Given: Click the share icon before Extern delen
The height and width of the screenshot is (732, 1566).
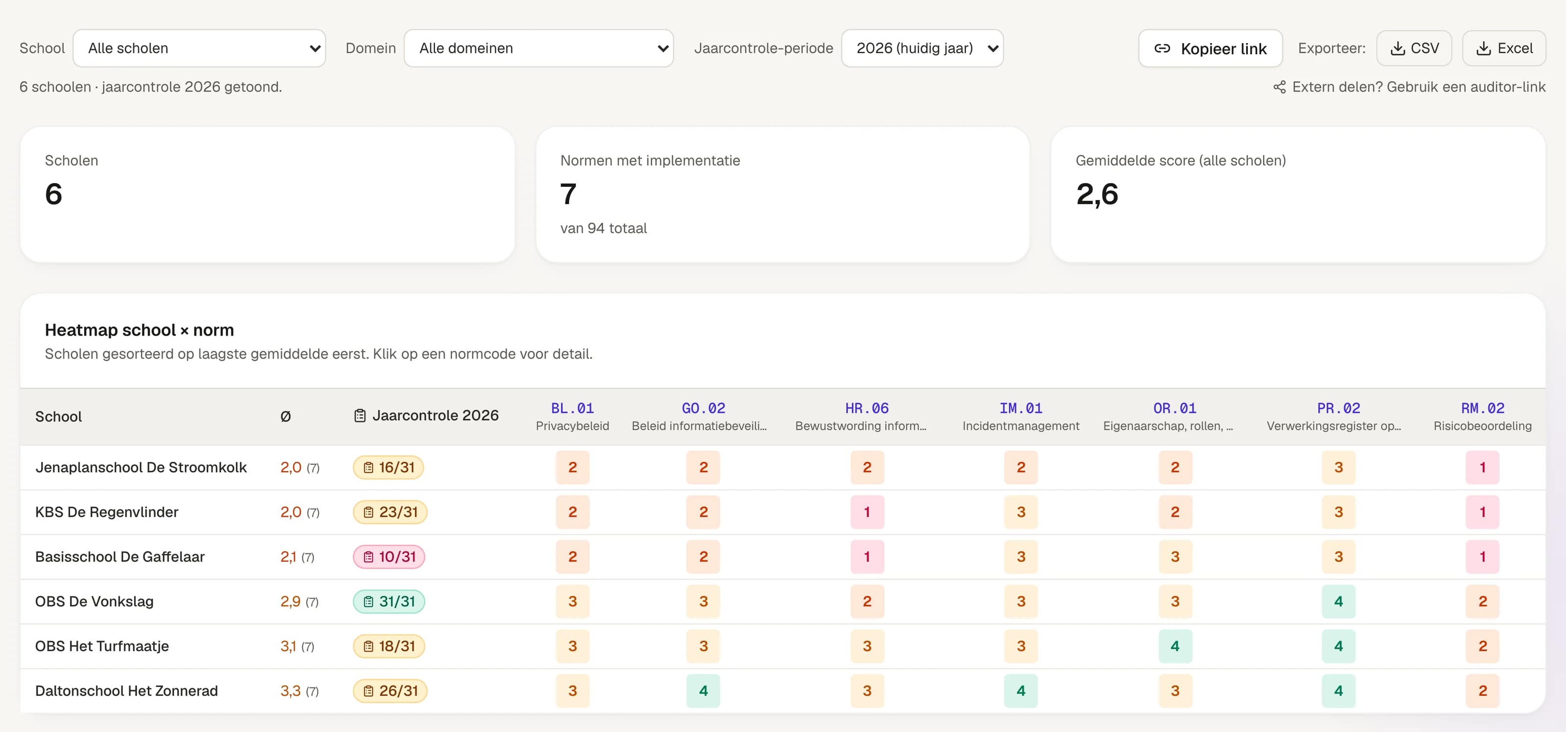Looking at the screenshot, I should point(1279,87).
